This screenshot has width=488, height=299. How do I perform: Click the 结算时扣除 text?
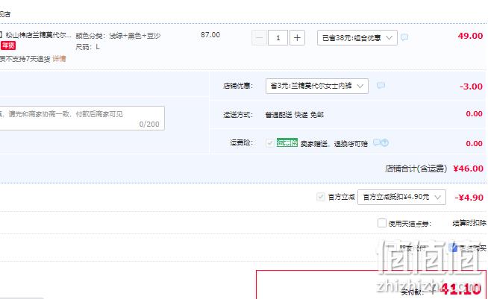tap(469, 223)
